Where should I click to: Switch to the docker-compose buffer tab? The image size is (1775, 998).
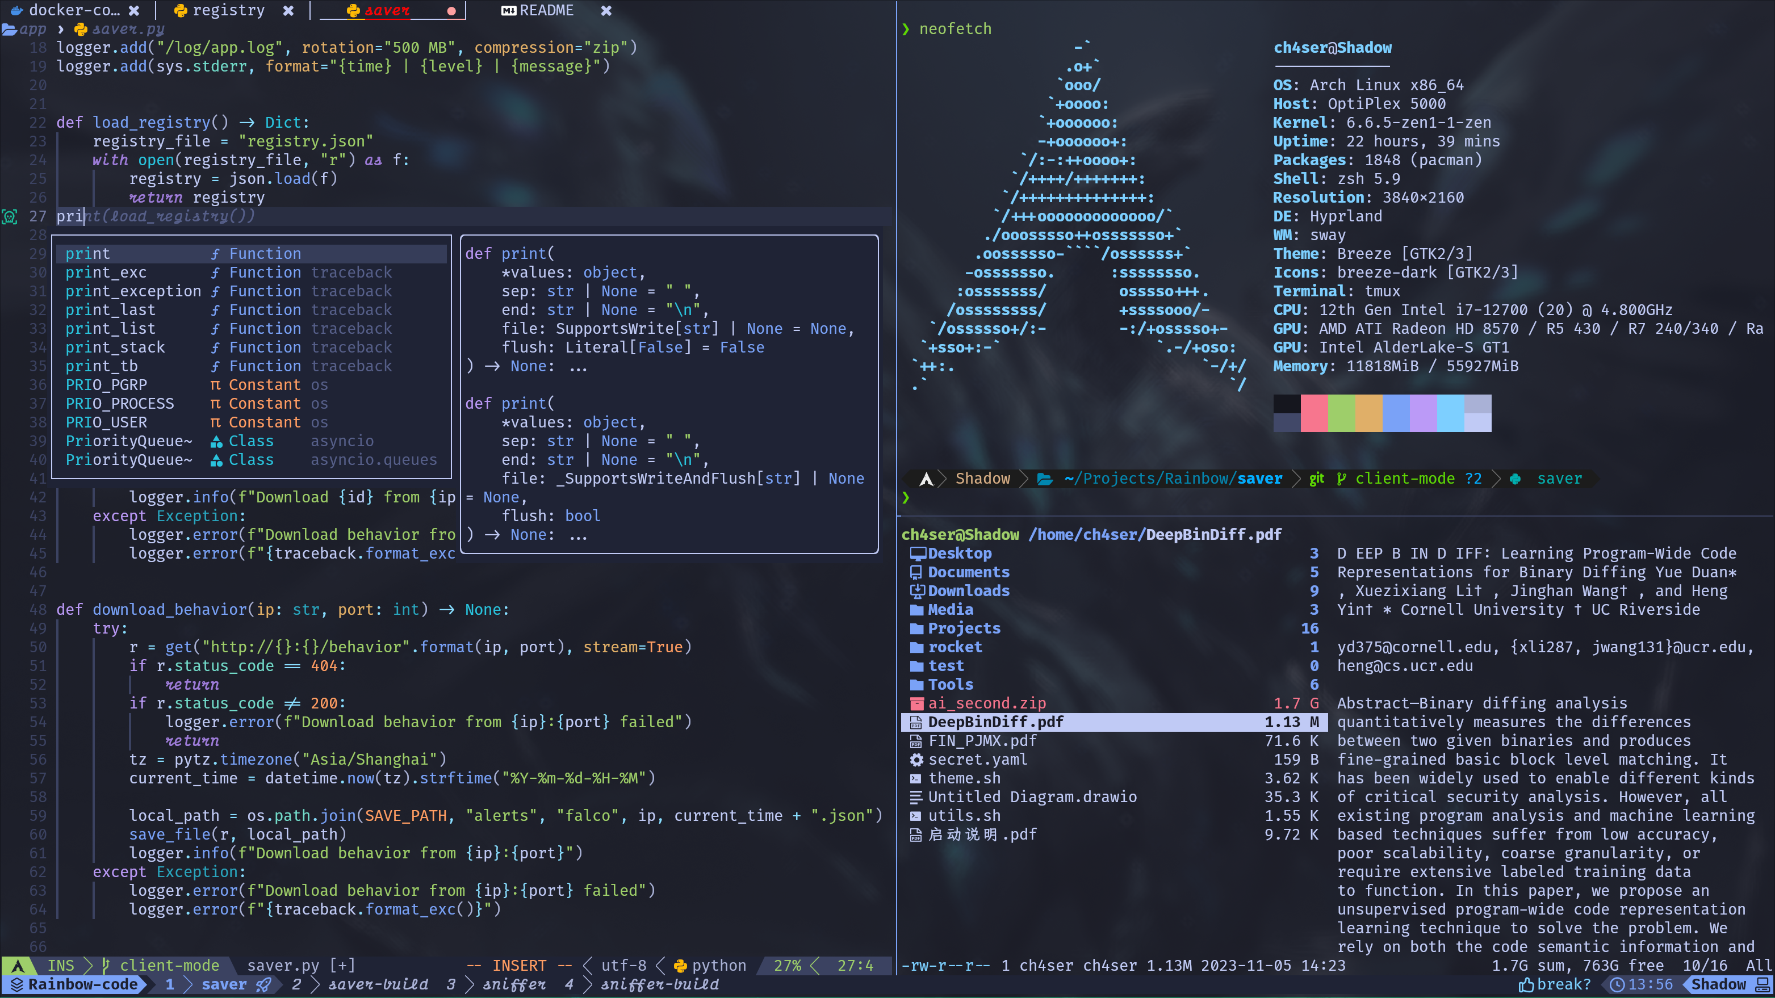tap(74, 10)
